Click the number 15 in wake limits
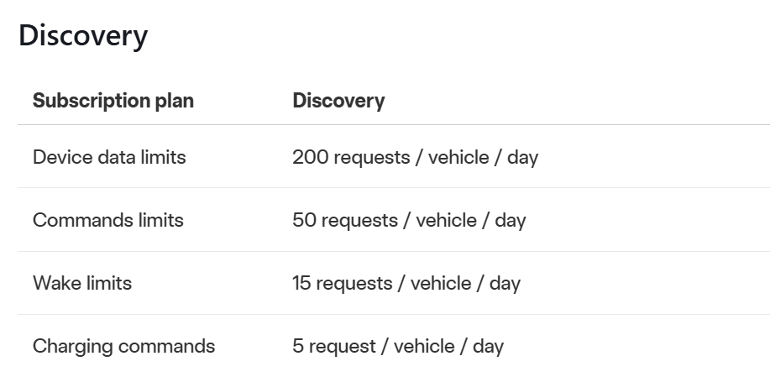The image size is (770, 377). click(301, 283)
